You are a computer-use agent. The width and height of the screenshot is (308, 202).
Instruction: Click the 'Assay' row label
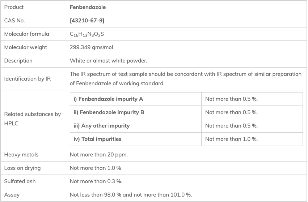point(12,195)
